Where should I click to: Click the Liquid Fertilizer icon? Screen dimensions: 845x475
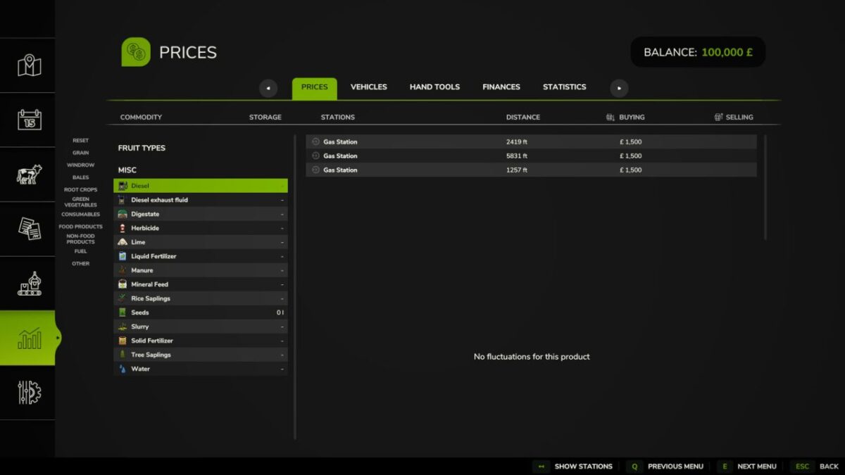click(123, 256)
